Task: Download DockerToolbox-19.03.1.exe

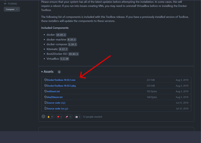Action: 61,80
